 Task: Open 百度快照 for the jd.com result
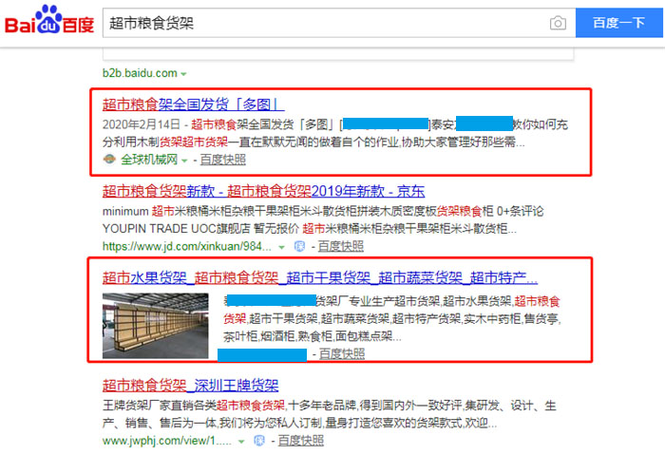[x=340, y=246]
